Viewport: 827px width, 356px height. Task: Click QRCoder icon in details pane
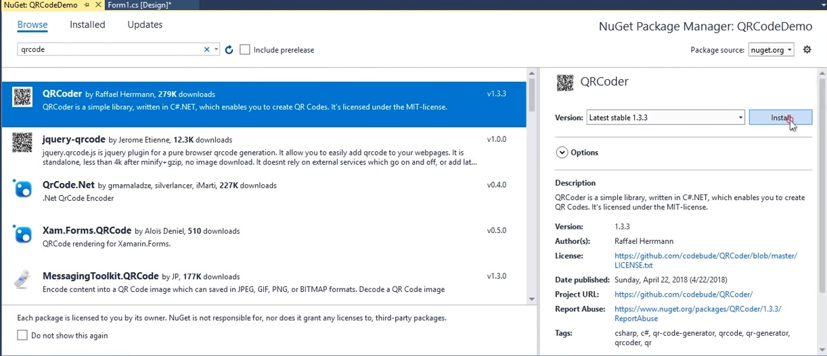coord(564,82)
